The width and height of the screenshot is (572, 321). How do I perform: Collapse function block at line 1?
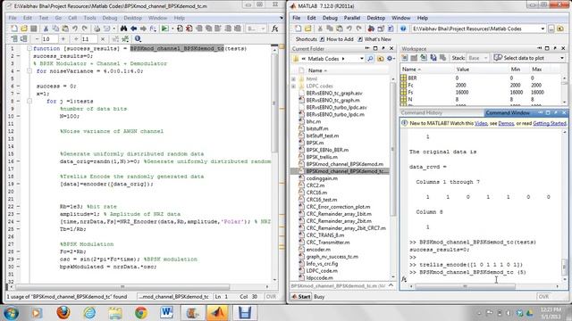(29, 48)
